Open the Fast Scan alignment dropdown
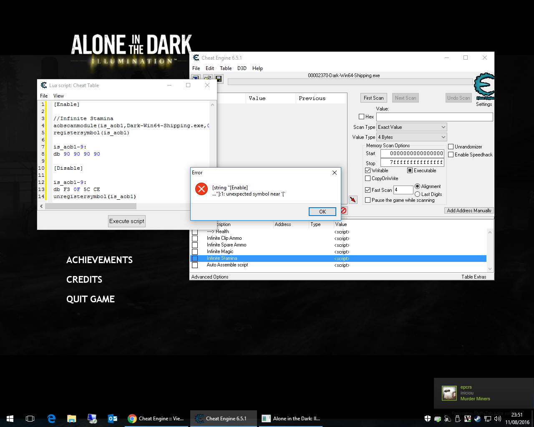 click(x=403, y=189)
